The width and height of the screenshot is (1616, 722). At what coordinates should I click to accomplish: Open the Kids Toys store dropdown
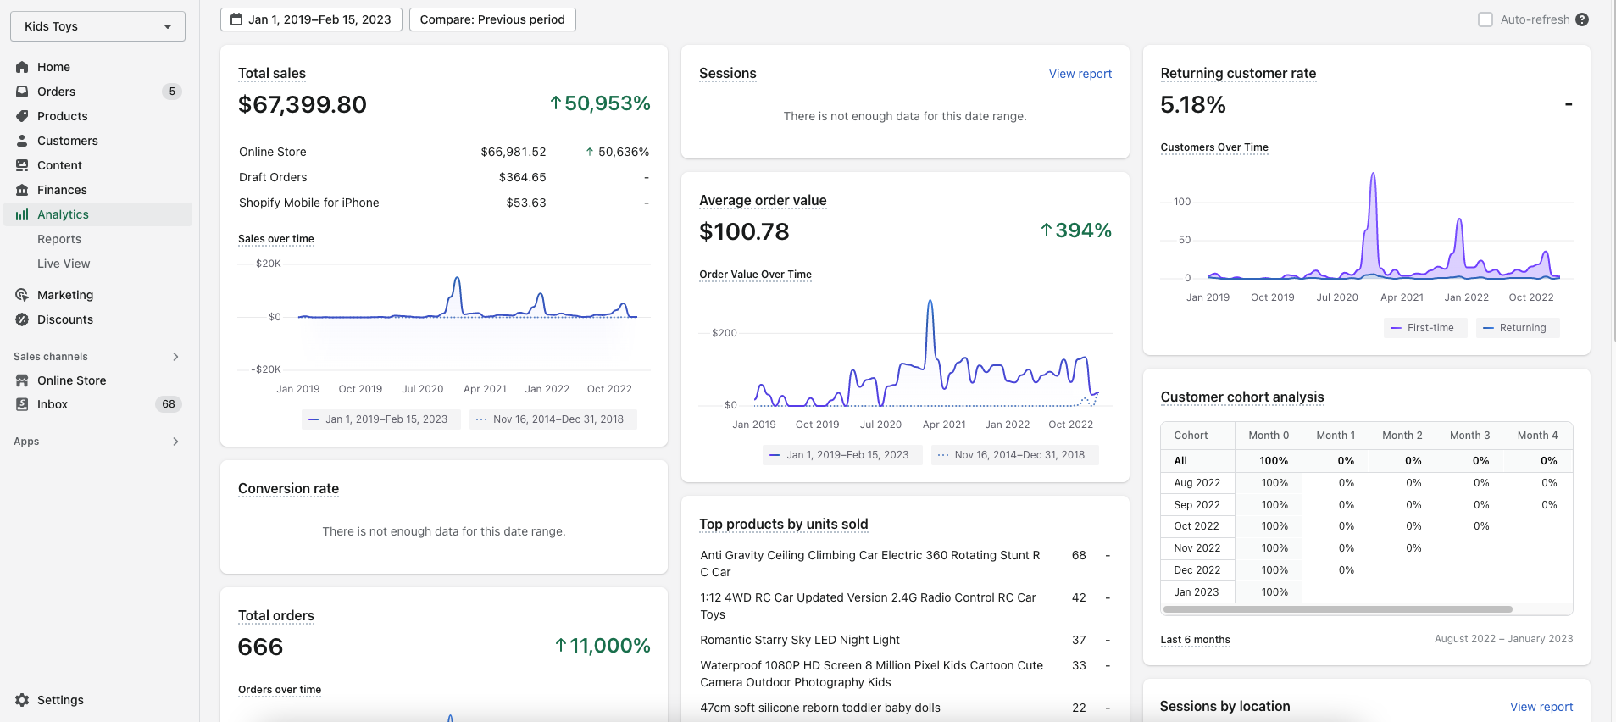(98, 26)
